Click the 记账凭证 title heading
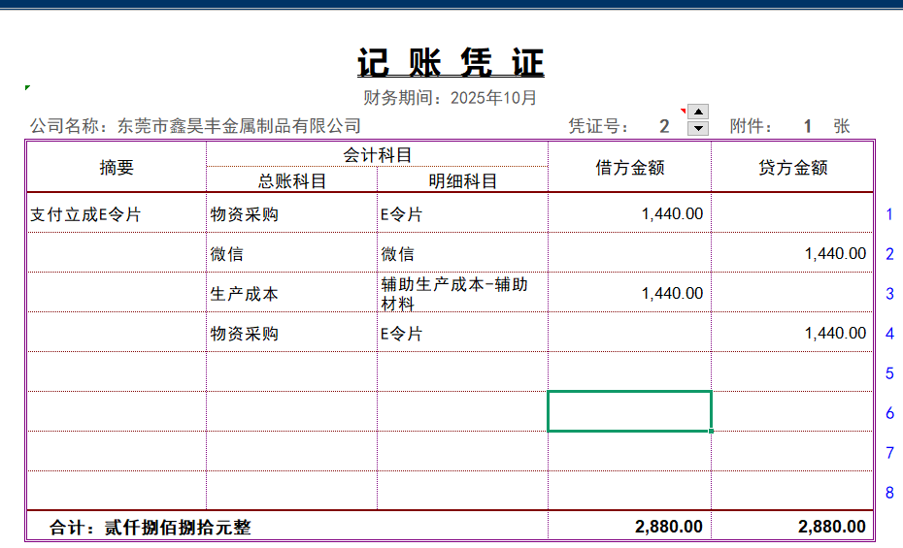This screenshot has height=548, width=903. 451,63
